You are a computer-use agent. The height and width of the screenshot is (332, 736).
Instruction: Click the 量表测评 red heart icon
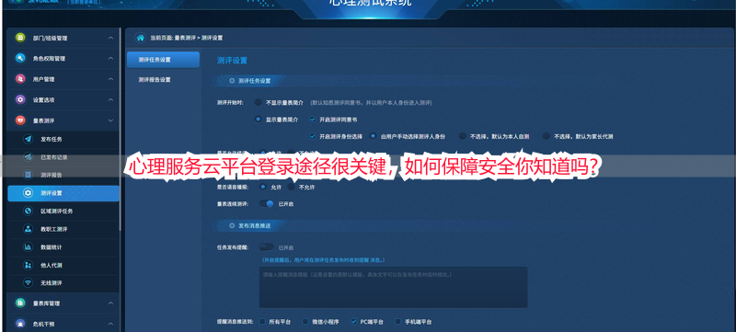pos(19,120)
